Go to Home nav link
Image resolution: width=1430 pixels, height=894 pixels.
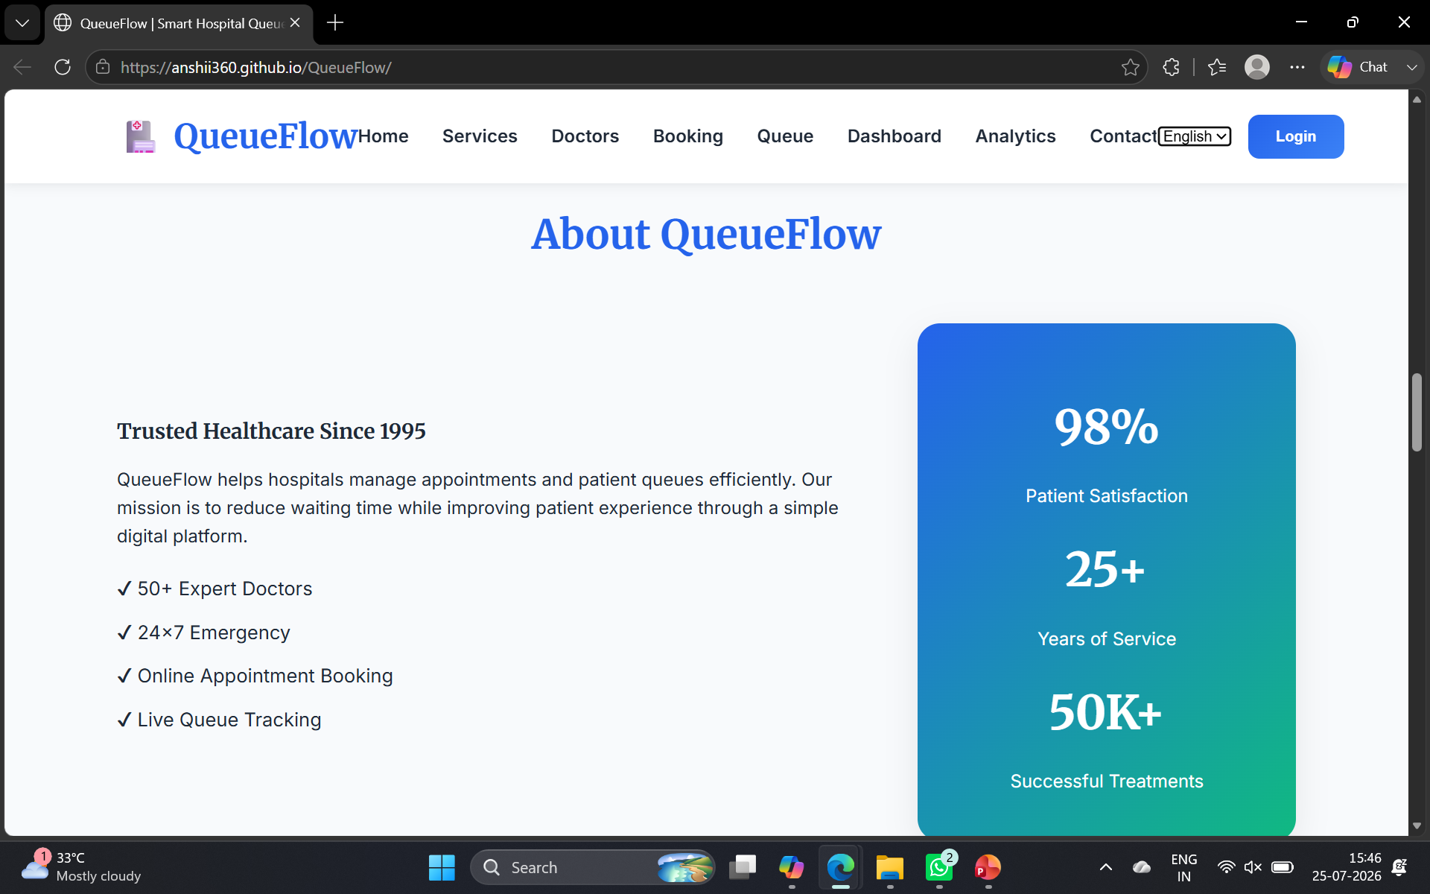click(384, 136)
